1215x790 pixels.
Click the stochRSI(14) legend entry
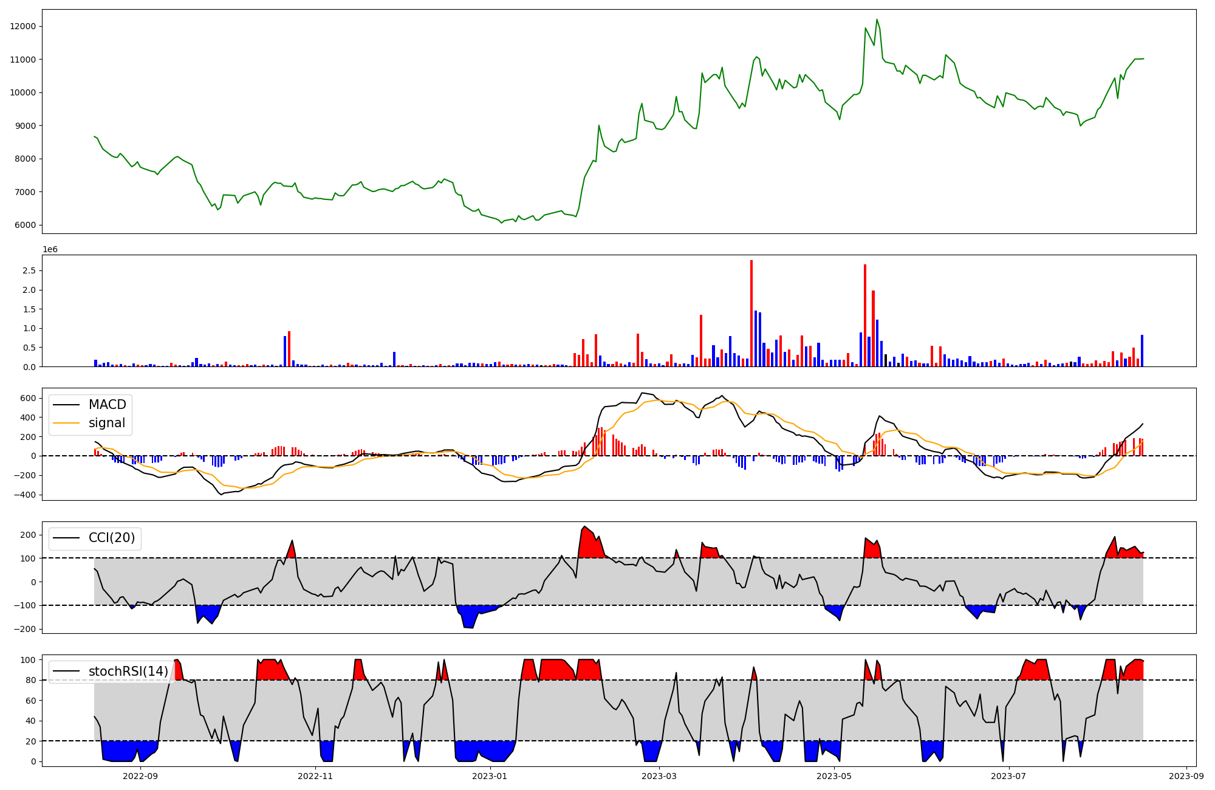[x=128, y=671]
